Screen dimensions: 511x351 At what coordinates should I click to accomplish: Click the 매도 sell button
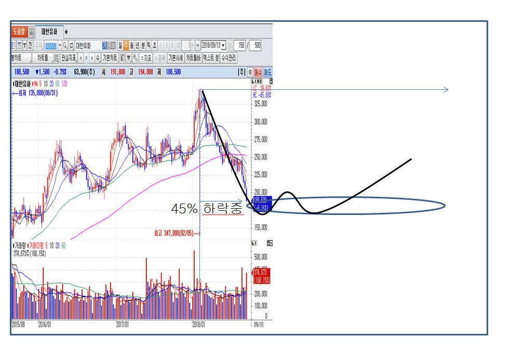pyautogui.click(x=268, y=72)
